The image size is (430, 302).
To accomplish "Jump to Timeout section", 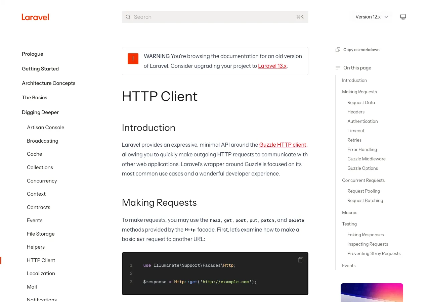I will 356,131.
